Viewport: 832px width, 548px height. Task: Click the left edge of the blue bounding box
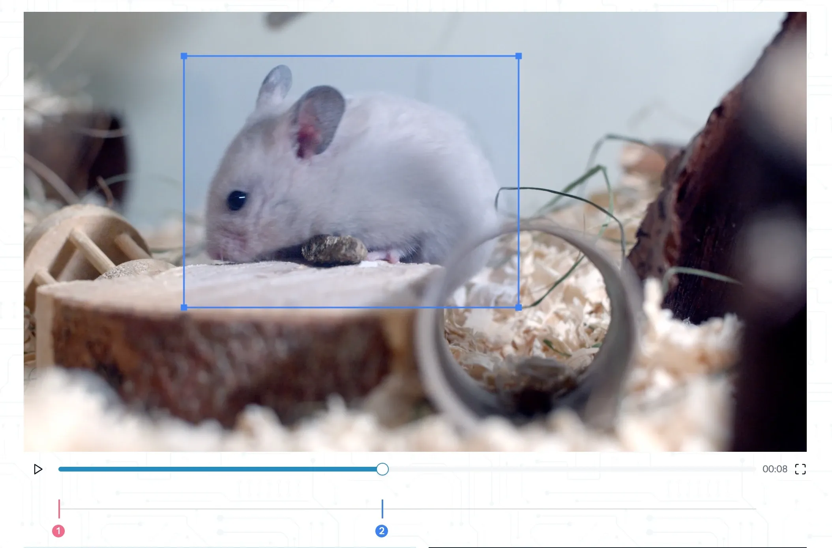pos(184,181)
